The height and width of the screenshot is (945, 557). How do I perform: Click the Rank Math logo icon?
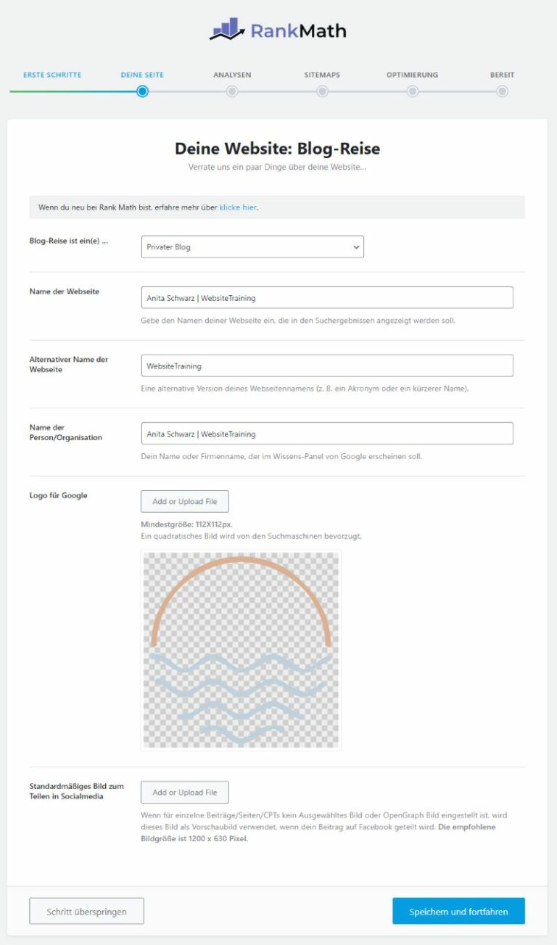[x=227, y=29]
